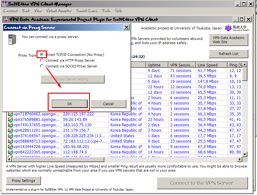The width and height of the screenshot is (257, 195).
Task: Open the Smart Card menu
Action: [x=87, y=11]
